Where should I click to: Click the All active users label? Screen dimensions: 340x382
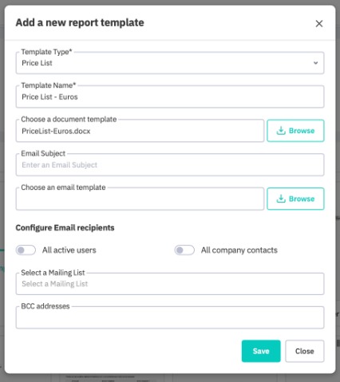click(x=69, y=250)
